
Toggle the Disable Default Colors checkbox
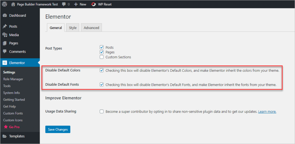tap(101, 70)
